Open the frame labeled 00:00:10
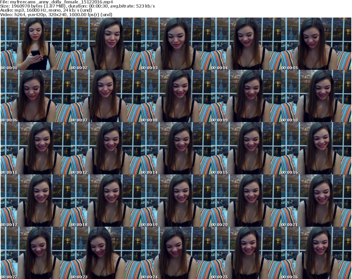This screenshot has height=279, width=352. tap(316, 96)
